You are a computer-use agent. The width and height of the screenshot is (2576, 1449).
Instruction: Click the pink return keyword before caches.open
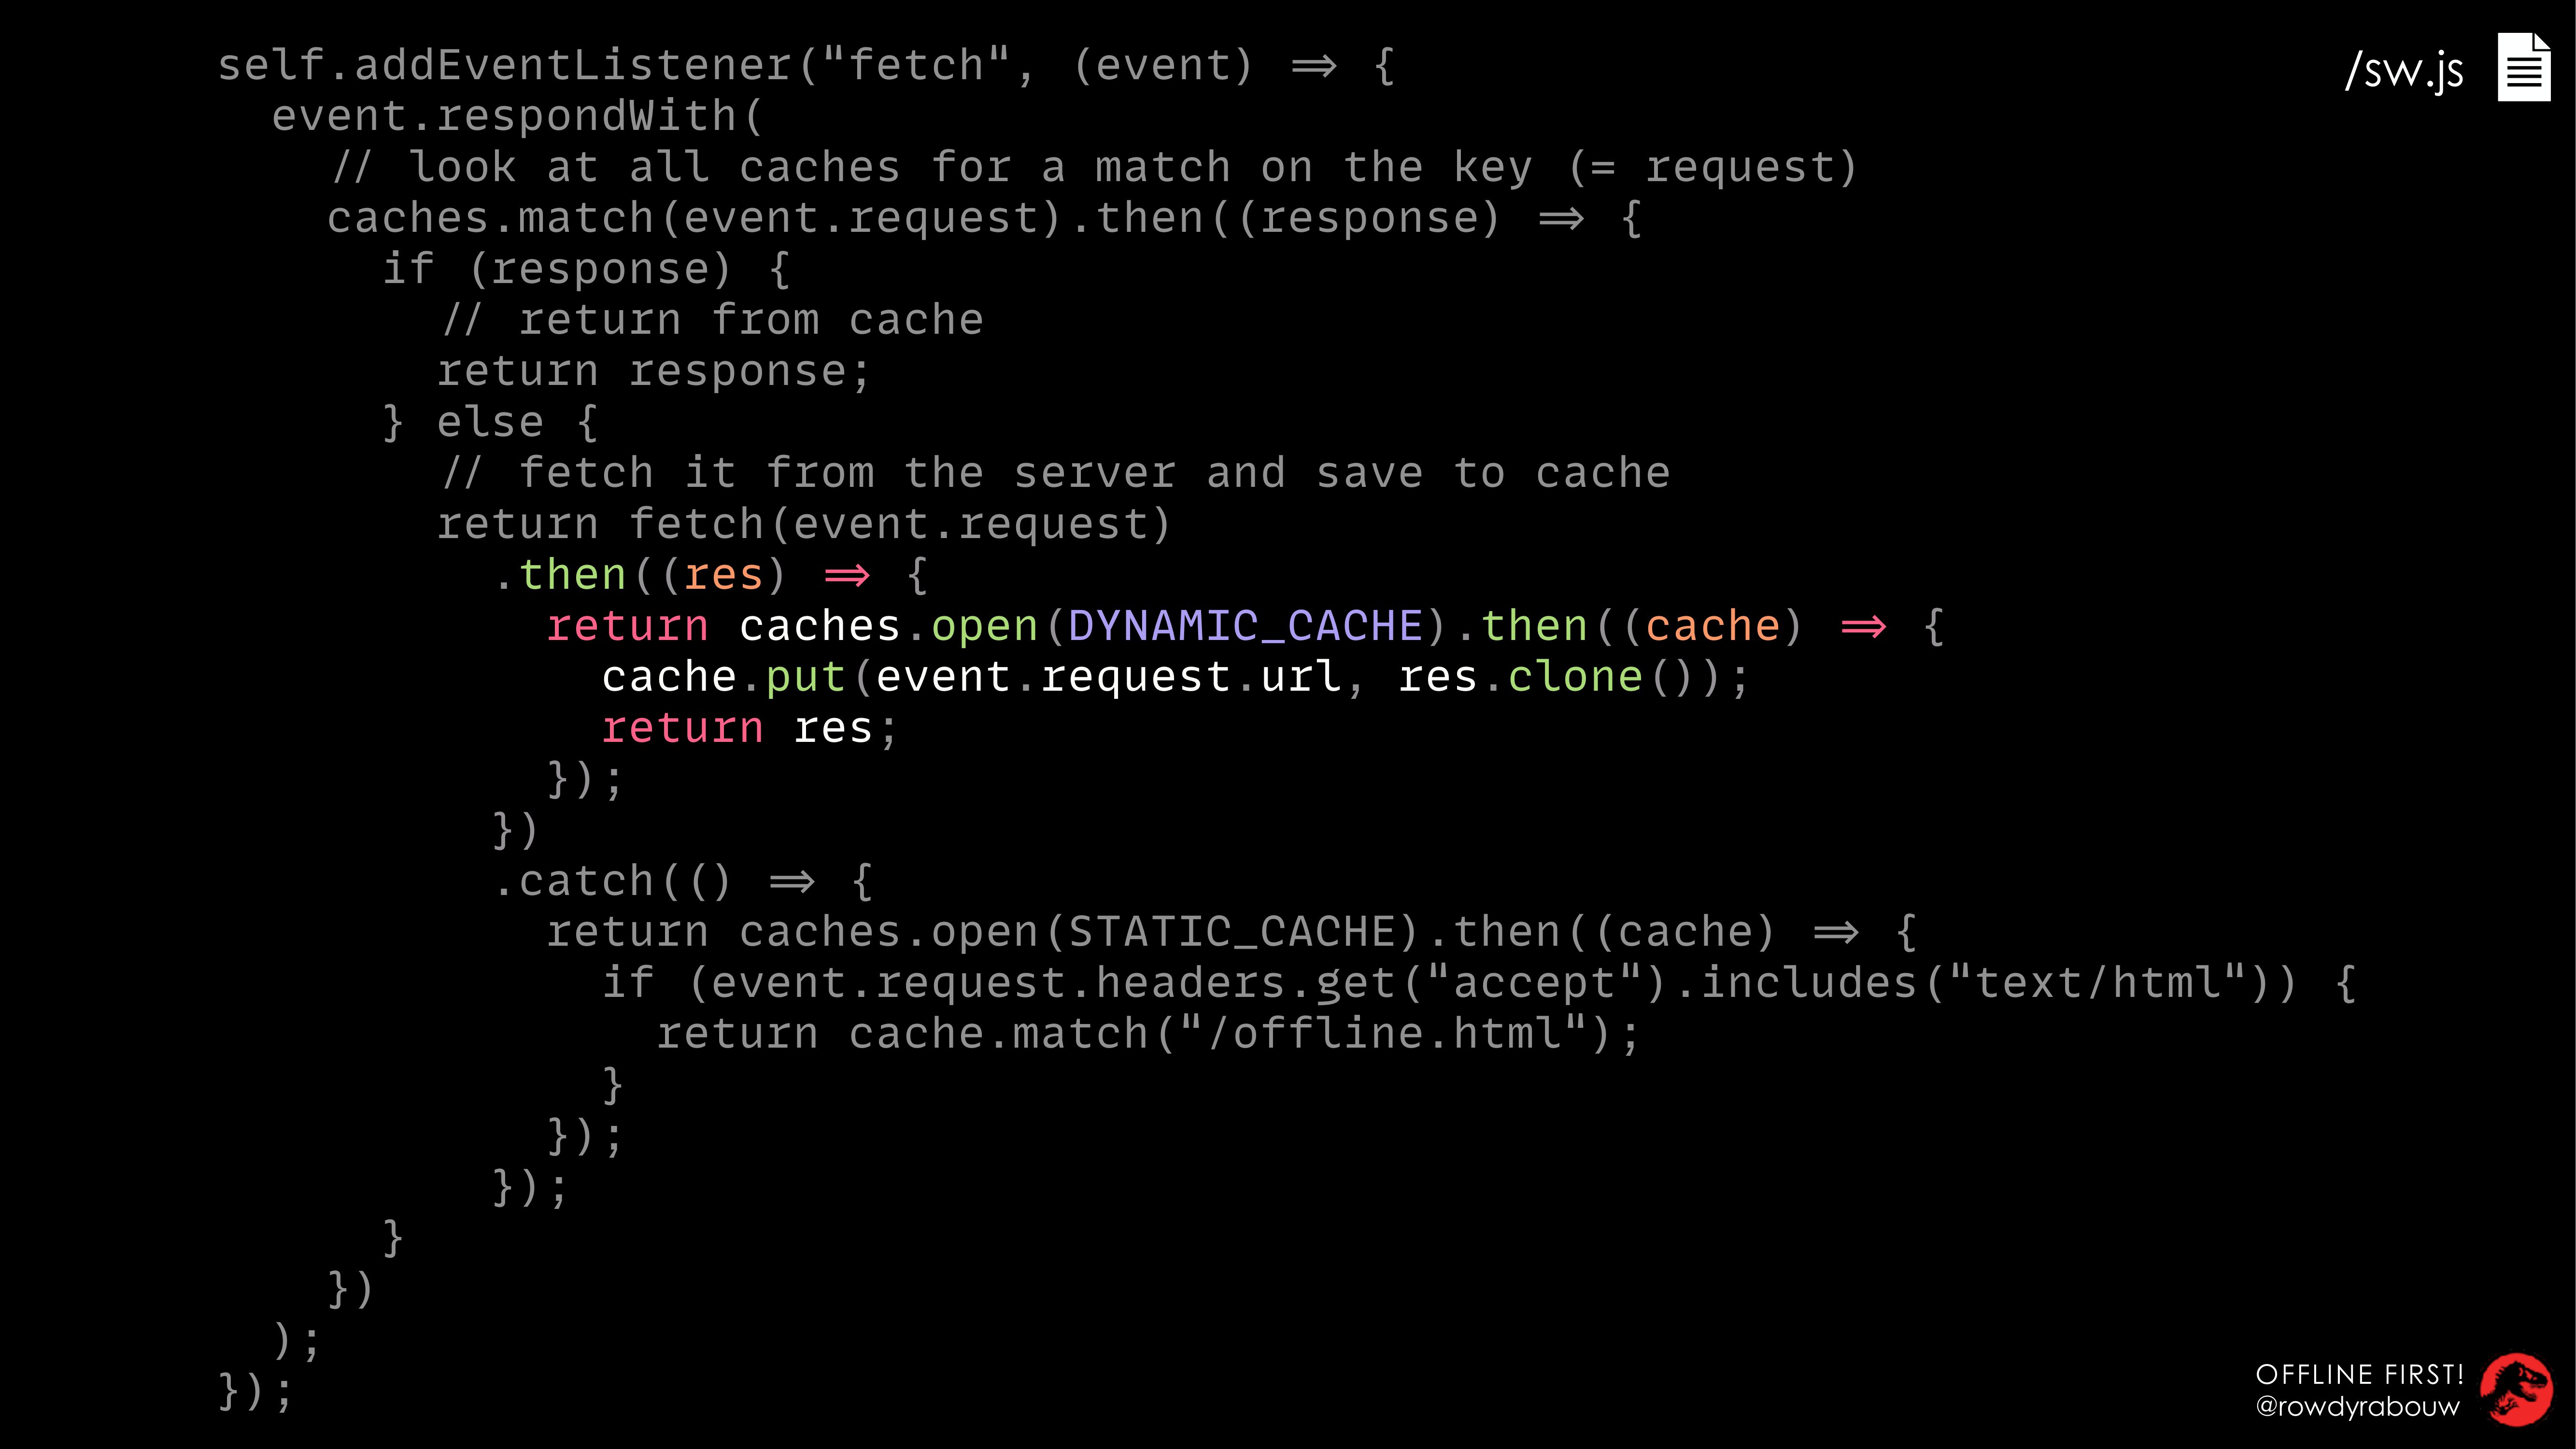(628, 626)
